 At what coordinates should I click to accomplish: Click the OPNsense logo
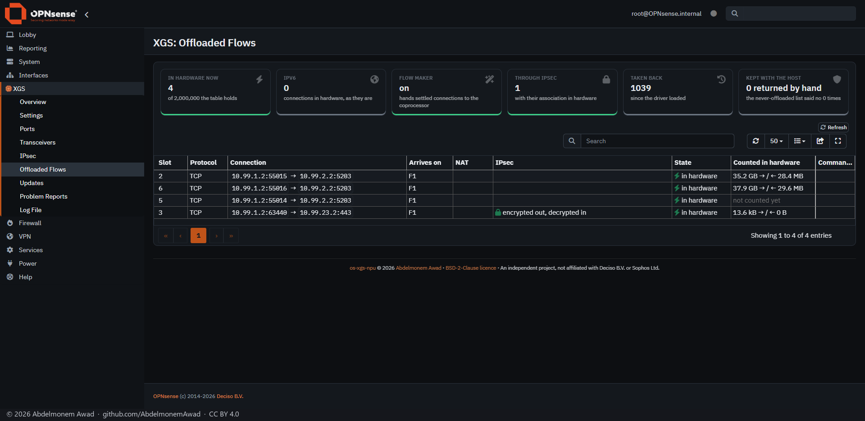pos(41,14)
